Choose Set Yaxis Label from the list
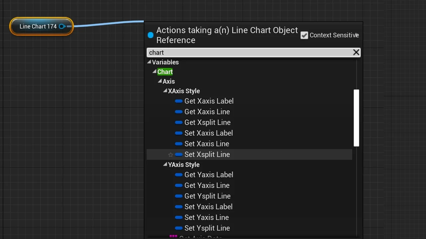The height and width of the screenshot is (239, 426). tap(208, 207)
